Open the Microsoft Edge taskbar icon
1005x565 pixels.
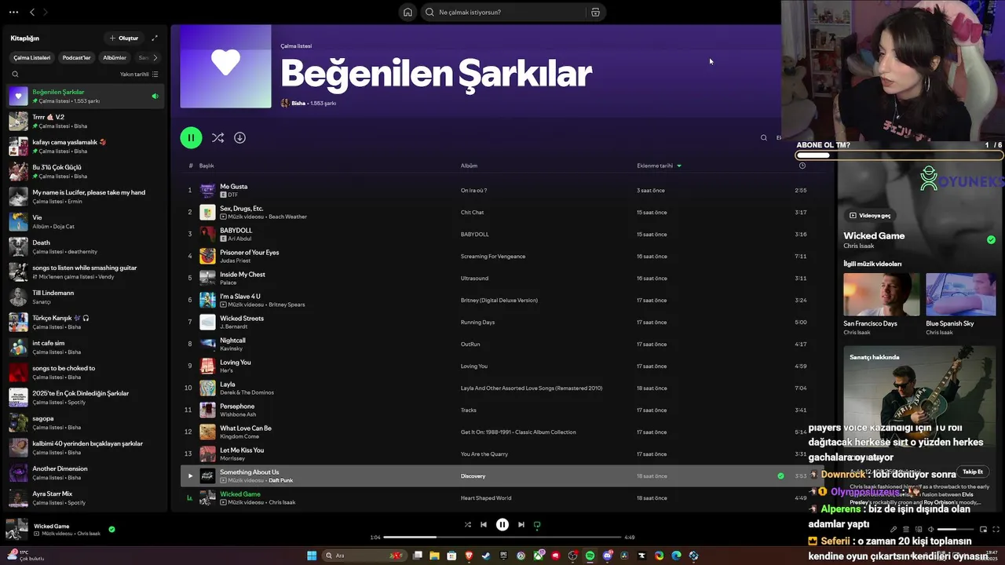(676, 556)
